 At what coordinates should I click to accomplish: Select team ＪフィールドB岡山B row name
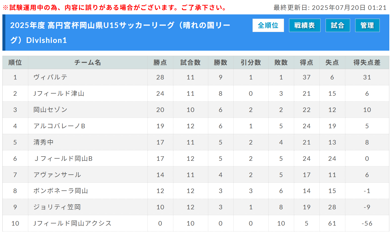(x=63, y=159)
